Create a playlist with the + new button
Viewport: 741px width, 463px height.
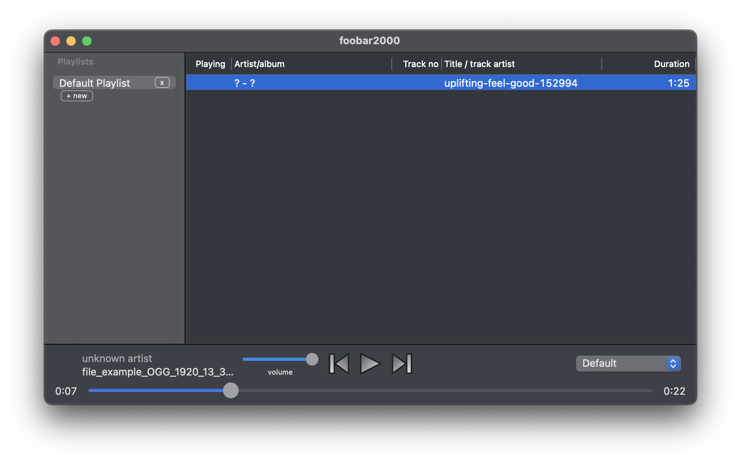[x=77, y=96]
